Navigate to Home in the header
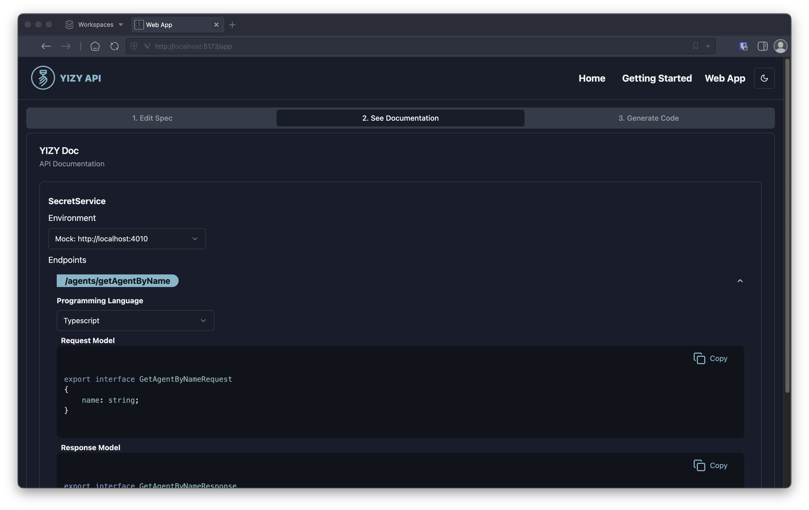This screenshot has height=510, width=809. 592,78
